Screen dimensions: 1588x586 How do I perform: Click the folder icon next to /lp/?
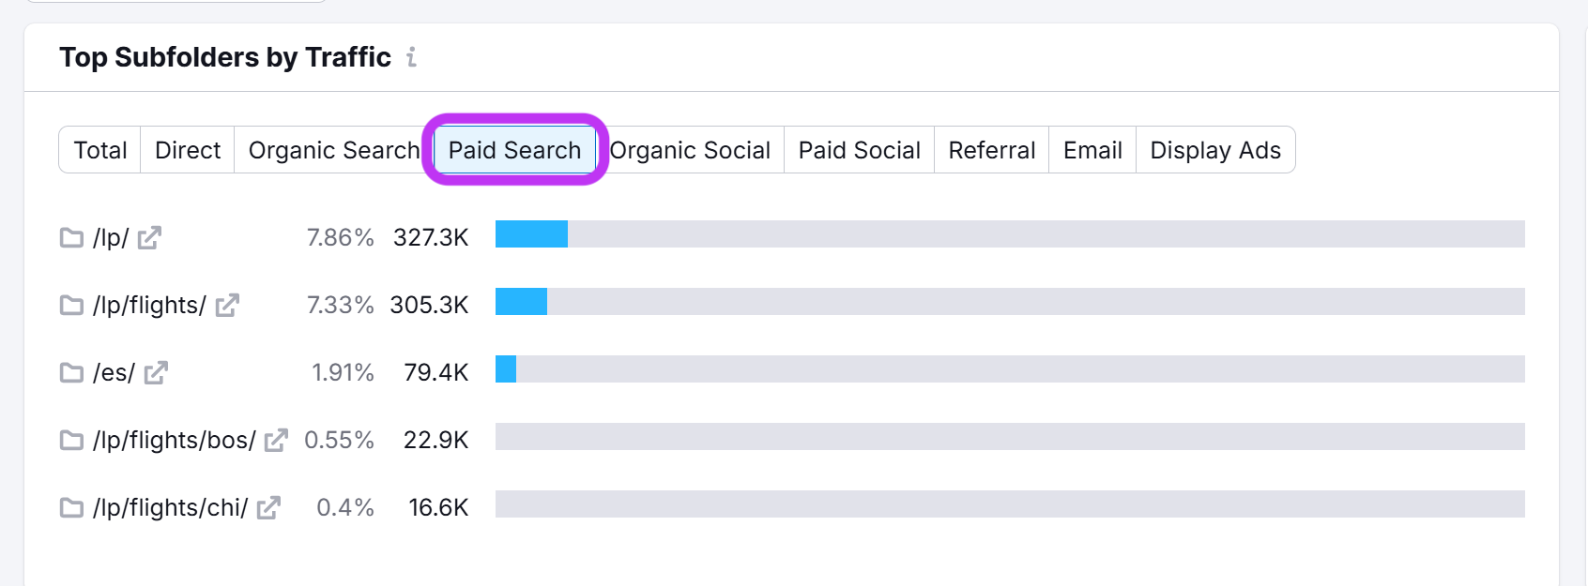[x=71, y=237]
